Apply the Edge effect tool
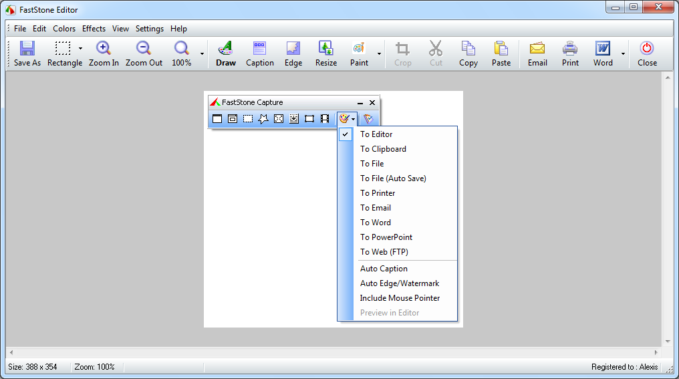 coord(293,53)
